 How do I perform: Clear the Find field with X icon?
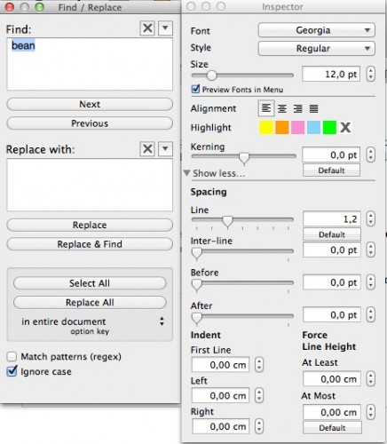pyautogui.click(x=147, y=28)
